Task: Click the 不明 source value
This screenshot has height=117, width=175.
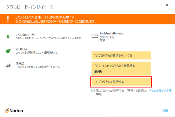Action: tap(102, 41)
